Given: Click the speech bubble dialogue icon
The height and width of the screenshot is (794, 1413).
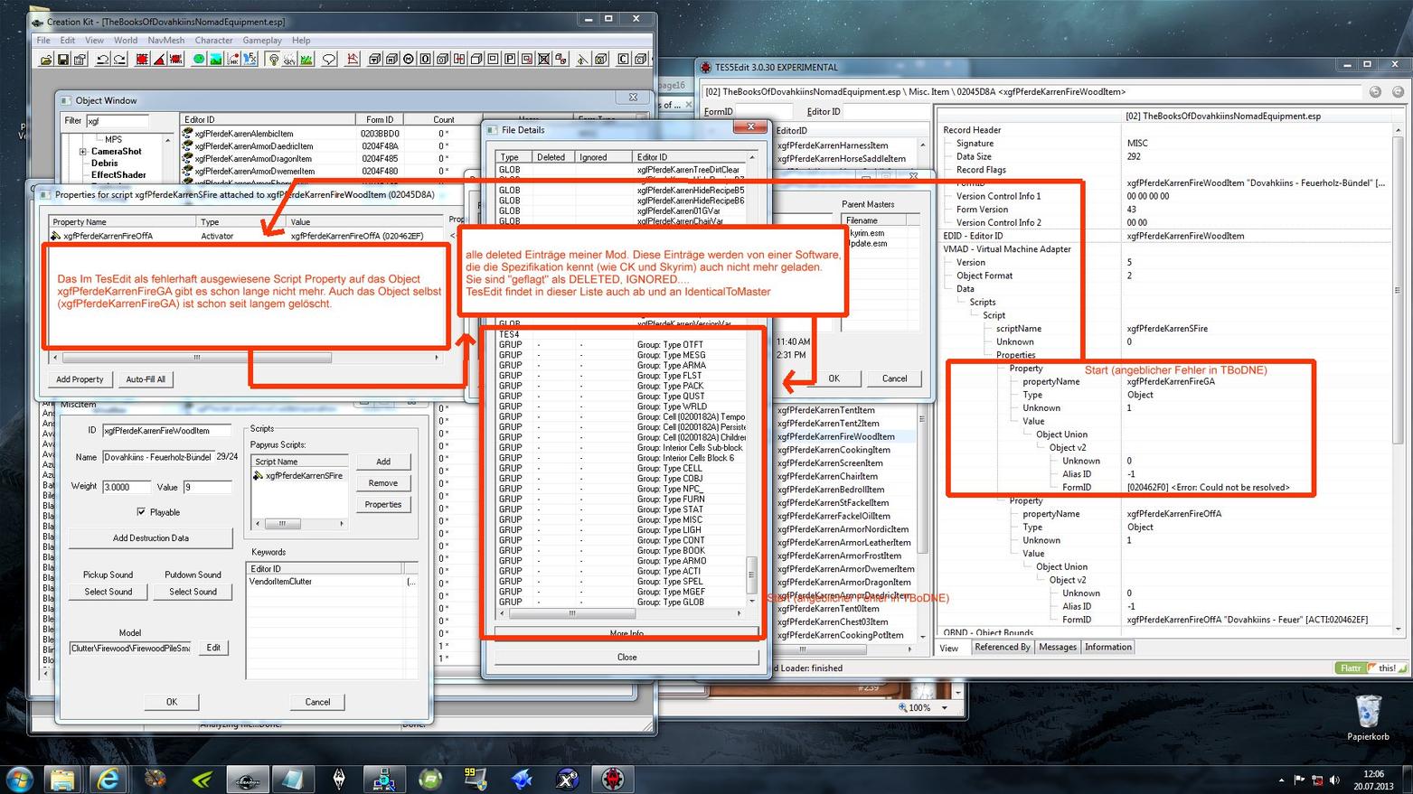Looking at the screenshot, I should pyautogui.click(x=329, y=60).
